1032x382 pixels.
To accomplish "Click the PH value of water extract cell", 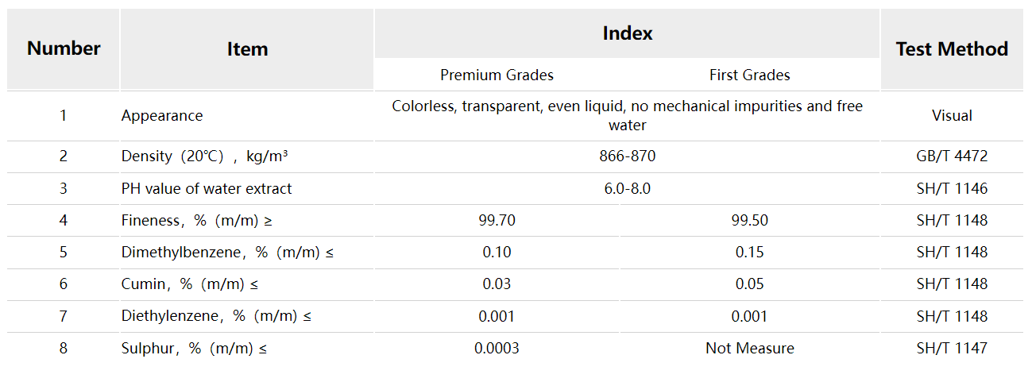I will coord(207,189).
